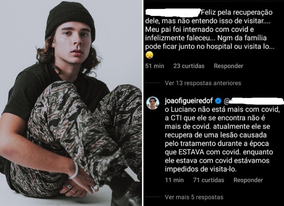Viewport: 284px width, 206px height.
Task: Expand Ver 13 respostas anteriores
Action: tap(203, 83)
